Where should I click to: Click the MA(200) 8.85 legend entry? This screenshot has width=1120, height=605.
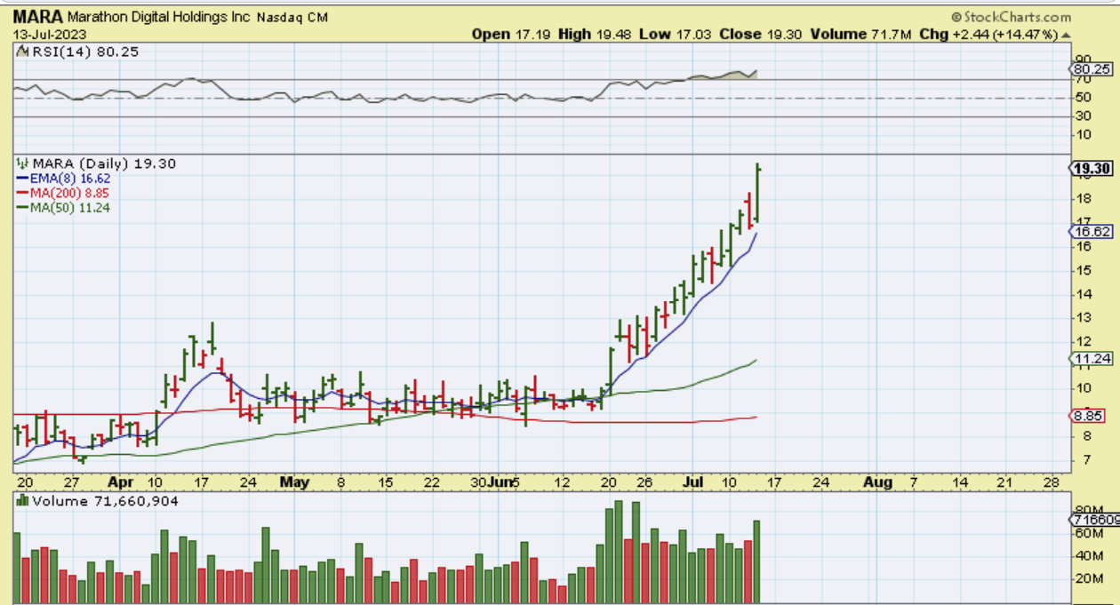pos(70,192)
